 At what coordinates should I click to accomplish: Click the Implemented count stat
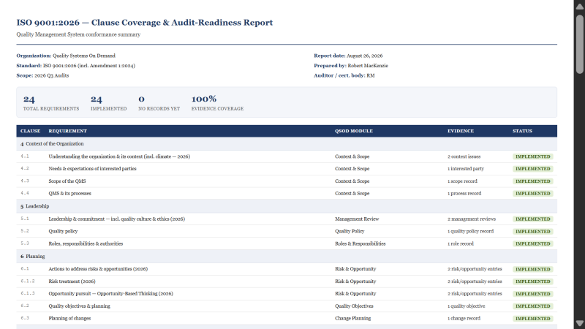pyautogui.click(x=108, y=102)
